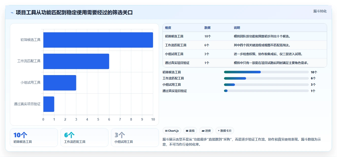Click the 维度 column header
The image size is (337, 157).
pos(168,28)
